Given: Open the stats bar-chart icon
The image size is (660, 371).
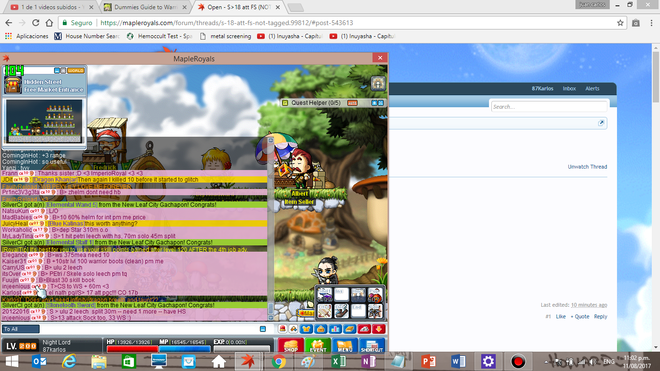Looking at the screenshot, I should click(x=334, y=329).
